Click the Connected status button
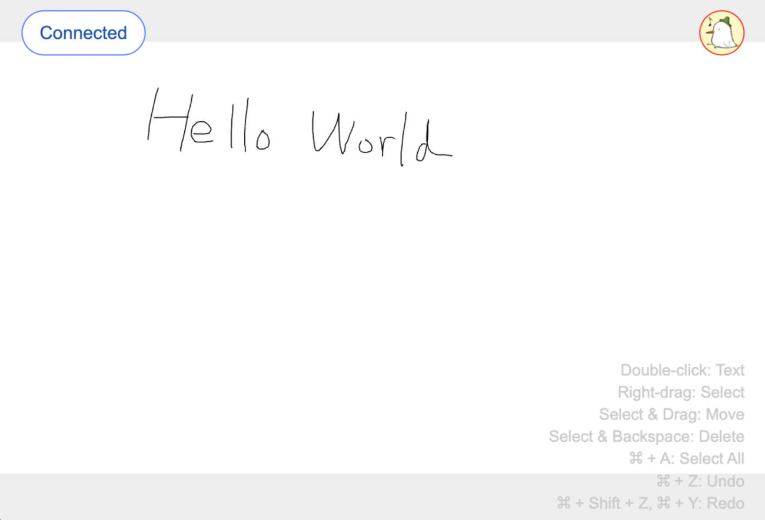 pyautogui.click(x=84, y=33)
